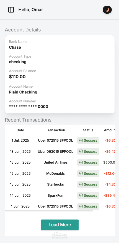
Task: Select the Uber 063015 SFPOOL transaction
Action: (x=55, y=152)
